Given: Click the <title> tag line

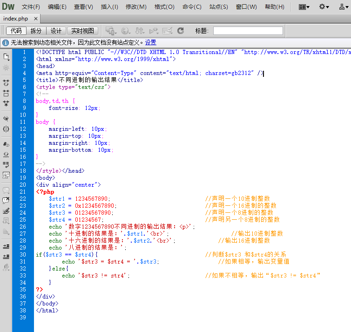Looking at the screenshot, I should coord(89,80).
